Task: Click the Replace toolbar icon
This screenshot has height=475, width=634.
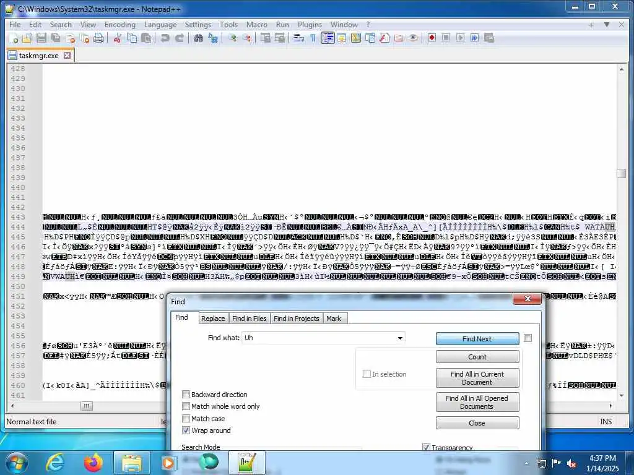Action: pos(213,38)
